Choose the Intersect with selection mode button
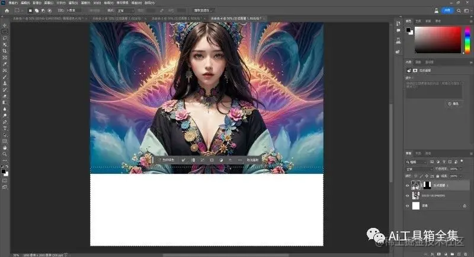The height and width of the screenshot is (257, 474). click(x=50, y=10)
